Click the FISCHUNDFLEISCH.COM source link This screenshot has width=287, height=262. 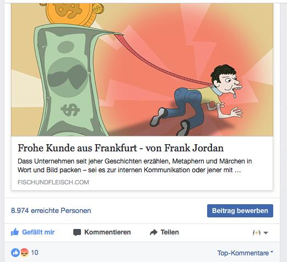(53, 182)
